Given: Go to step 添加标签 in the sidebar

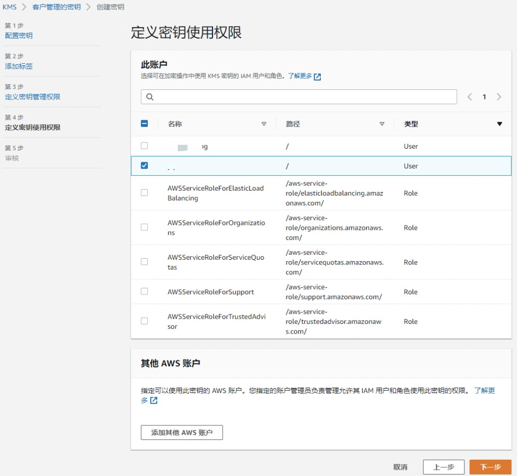Looking at the screenshot, I should [x=18, y=66].
